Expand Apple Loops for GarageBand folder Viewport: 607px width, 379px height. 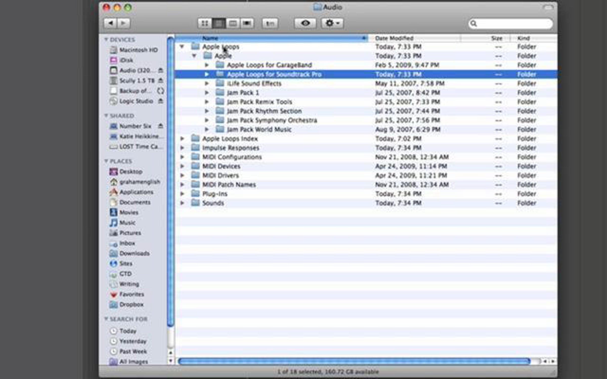tap(207, 65)
